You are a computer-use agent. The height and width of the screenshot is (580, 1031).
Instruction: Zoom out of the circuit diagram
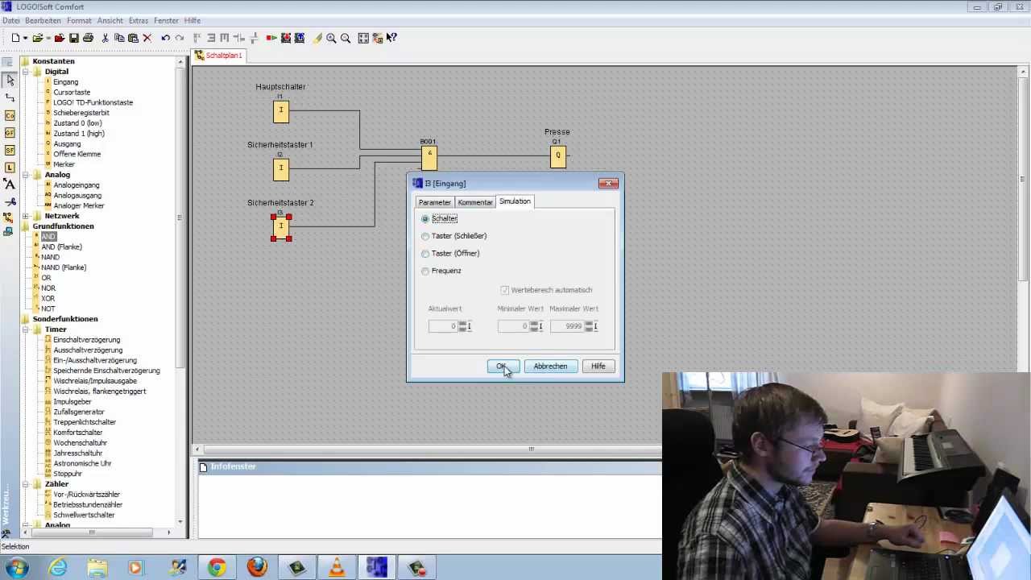pos(346,38)
